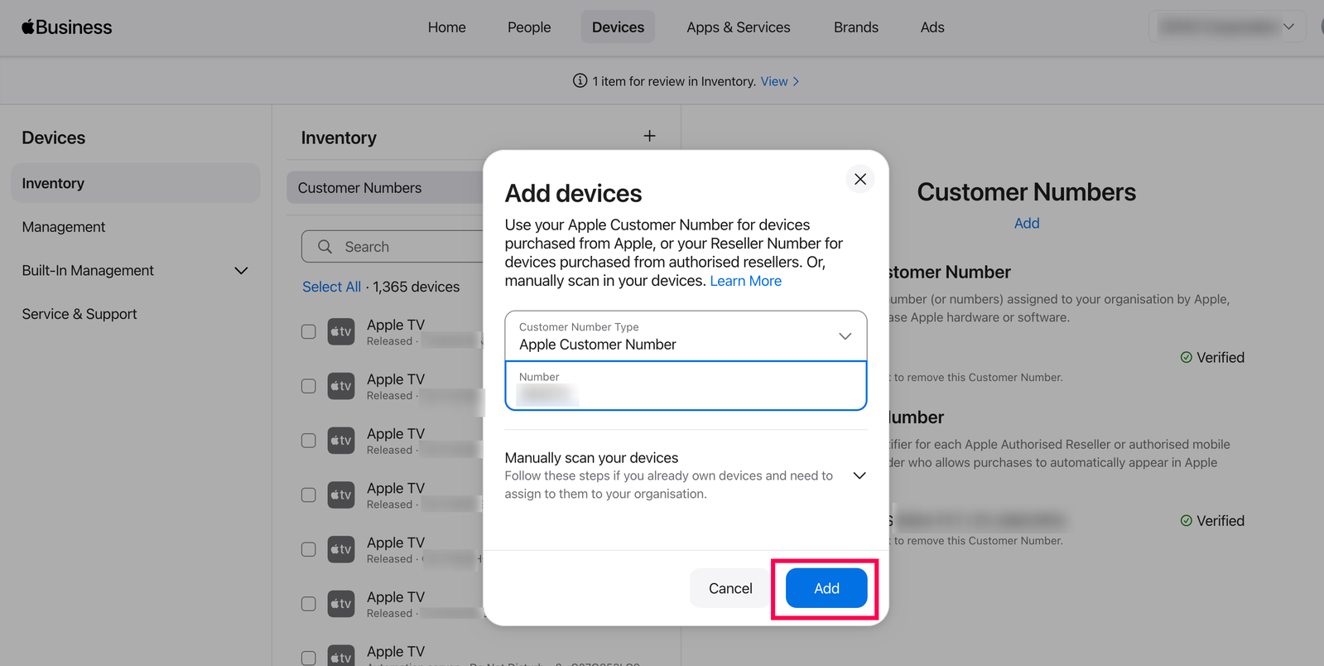Open the Apps & Services tab
The height and width of the screenshot is (666, 1324).
point(739,27)
